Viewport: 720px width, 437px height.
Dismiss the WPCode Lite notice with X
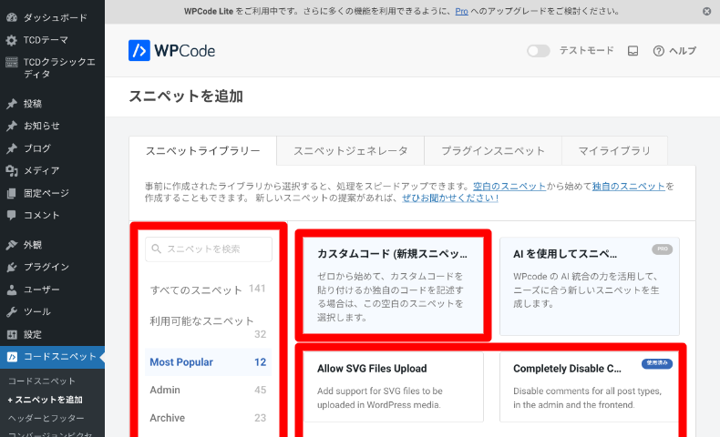[706, 12]
